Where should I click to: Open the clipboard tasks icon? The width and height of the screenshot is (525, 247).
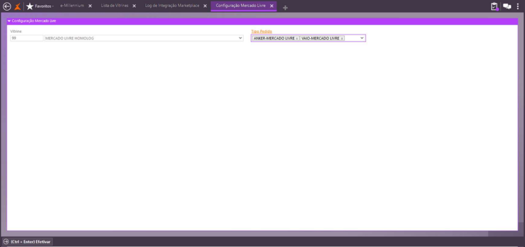pyautogui.click(x=495, y=6)
